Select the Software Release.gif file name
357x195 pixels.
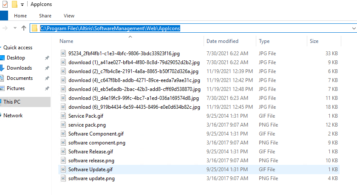click(x=91, y=152)
